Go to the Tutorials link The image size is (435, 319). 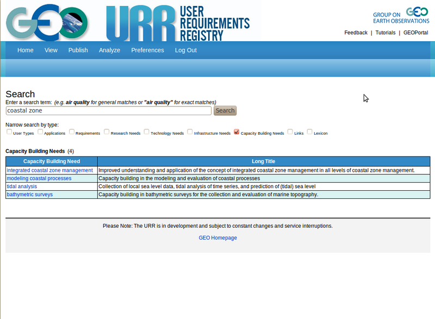point(385,33)
